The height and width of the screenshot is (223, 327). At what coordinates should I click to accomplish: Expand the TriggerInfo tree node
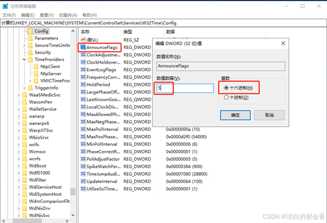(x=24, y=88)
